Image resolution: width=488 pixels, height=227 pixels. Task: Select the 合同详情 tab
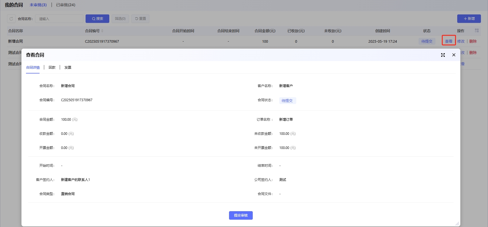coord(33,68)
